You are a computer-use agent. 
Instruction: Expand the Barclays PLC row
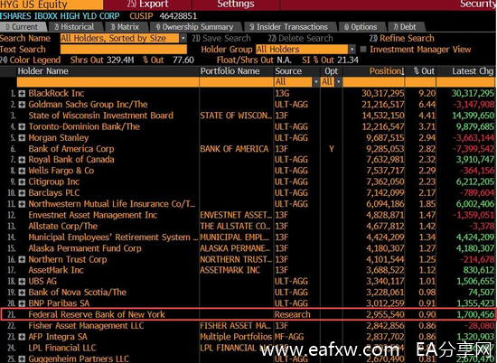(22, 193)
